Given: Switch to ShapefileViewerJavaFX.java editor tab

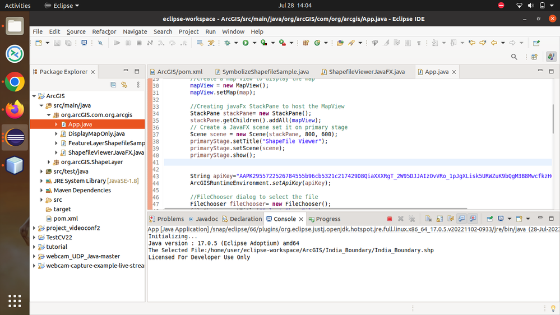Looking at the screenshot, I should pyautogui.click(x=367, y=72).
